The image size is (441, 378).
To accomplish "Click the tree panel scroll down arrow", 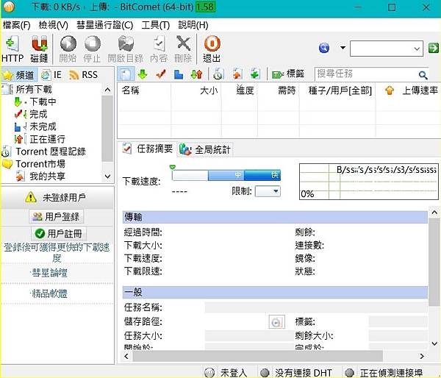I will [x=107, y=176].
